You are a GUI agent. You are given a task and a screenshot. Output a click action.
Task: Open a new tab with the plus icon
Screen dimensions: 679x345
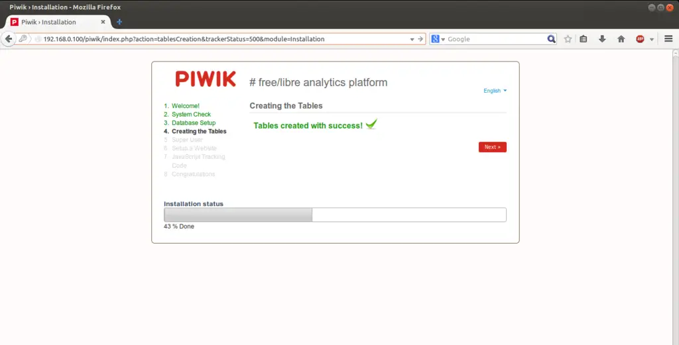[x=119, y=22]
